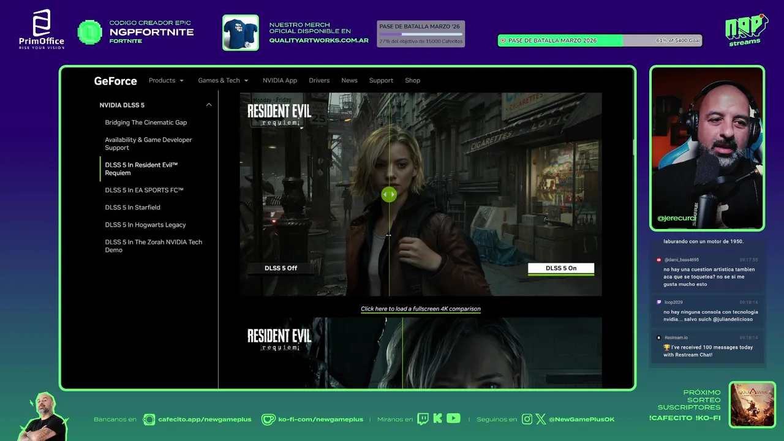784x441 pixels.
Task: Jump to DLSS 5 In EA SPORTS FC
Action: [144, 190]
